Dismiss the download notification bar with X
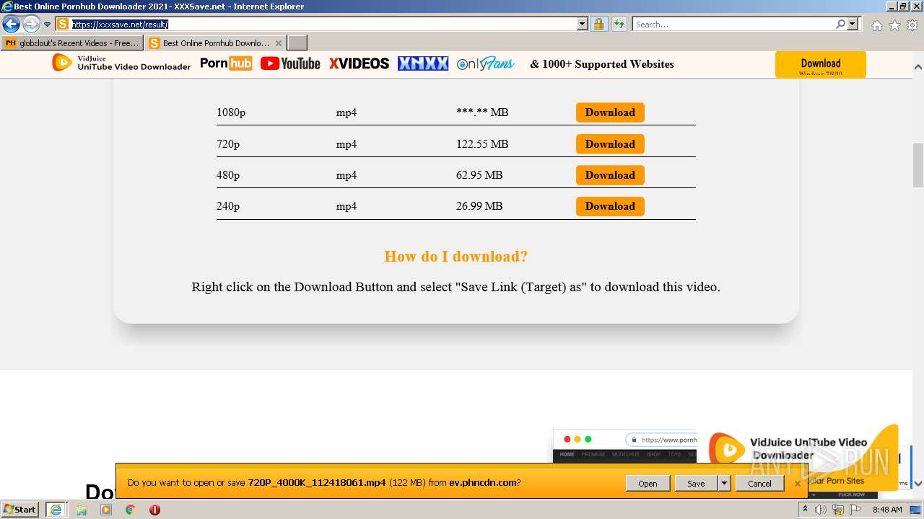 pos(797,484)
